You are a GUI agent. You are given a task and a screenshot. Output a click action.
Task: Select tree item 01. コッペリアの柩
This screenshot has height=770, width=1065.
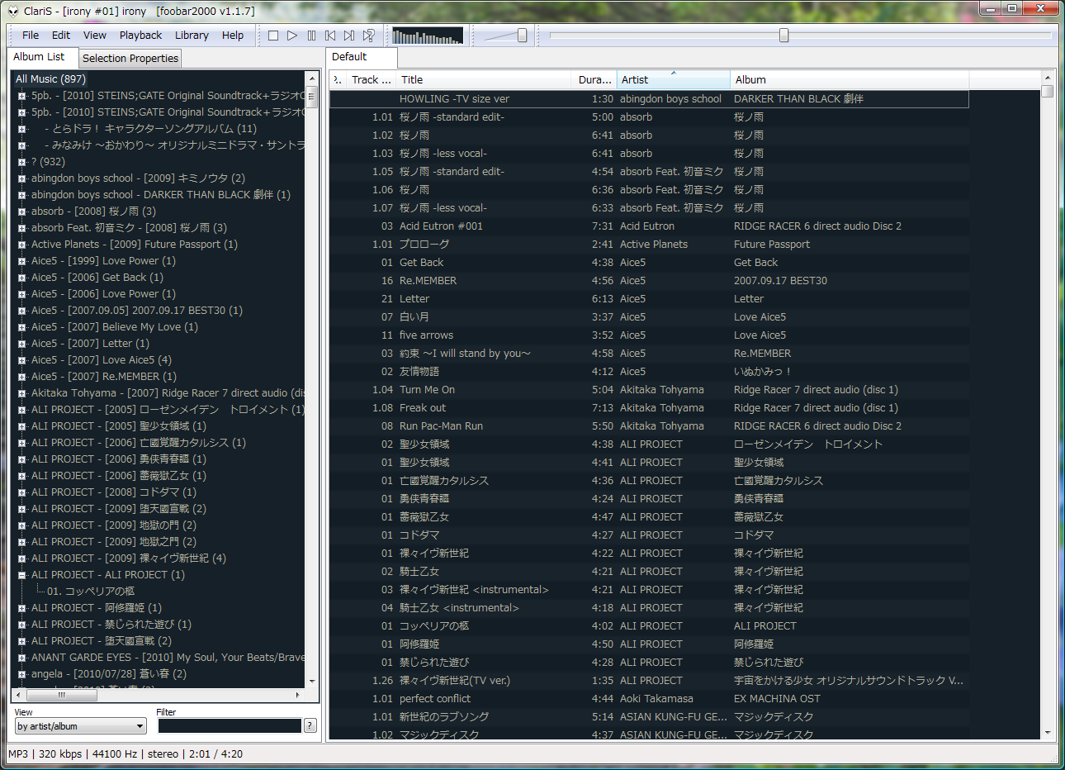point(91,592)
